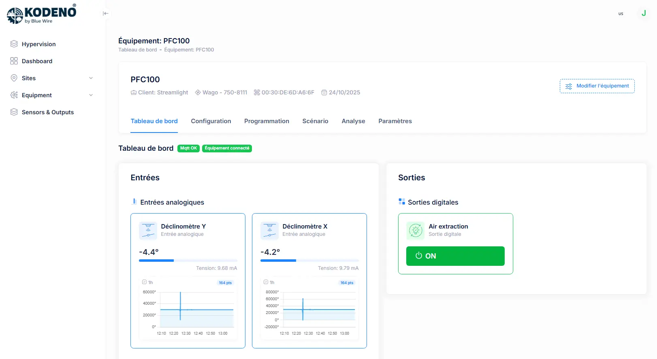The width and height of the screenshot is (657, 359).
Task: Click the Hypervision stack icon in sidebar
Action: click(14, 44)
